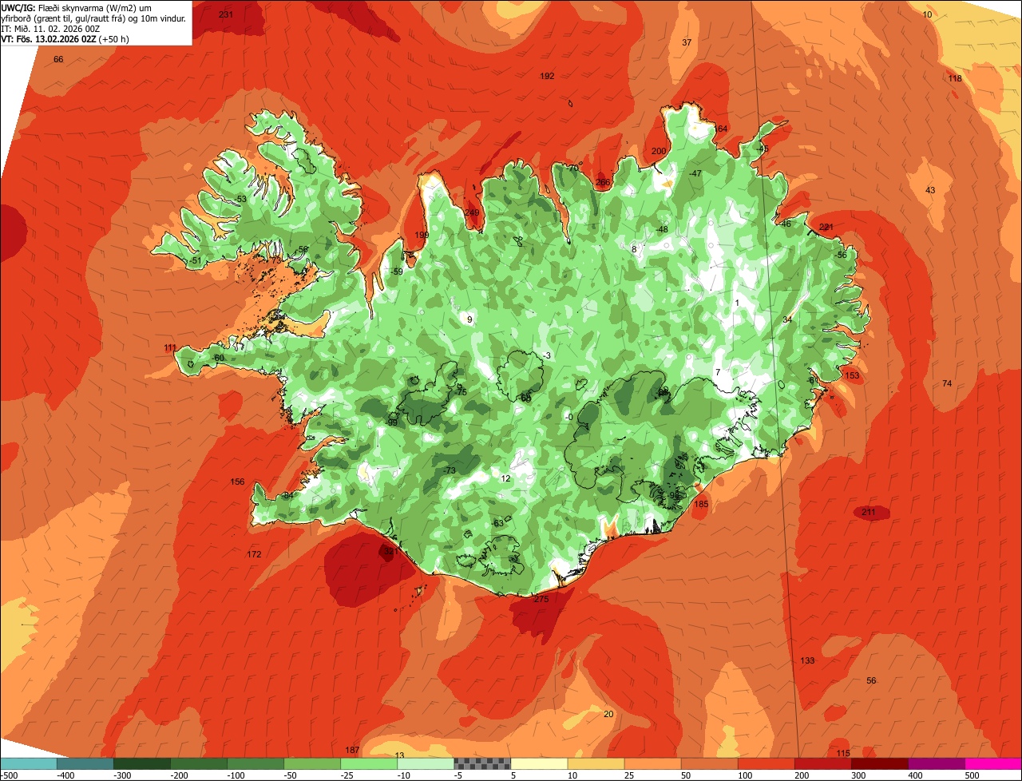The width and height of the screenshot is (1022, 781).
Task: Click the pale yellow 5 to 10 legend swatch
Action: (x=539, y=763)
